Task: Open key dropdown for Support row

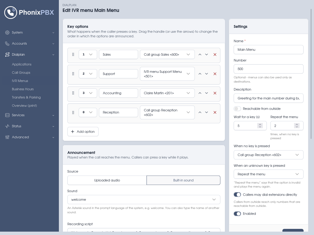Action: 88,74
